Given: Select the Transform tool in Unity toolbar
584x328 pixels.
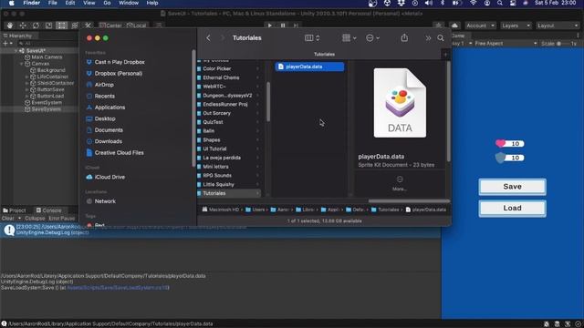Looking at the screenshot, I should 75,26.
